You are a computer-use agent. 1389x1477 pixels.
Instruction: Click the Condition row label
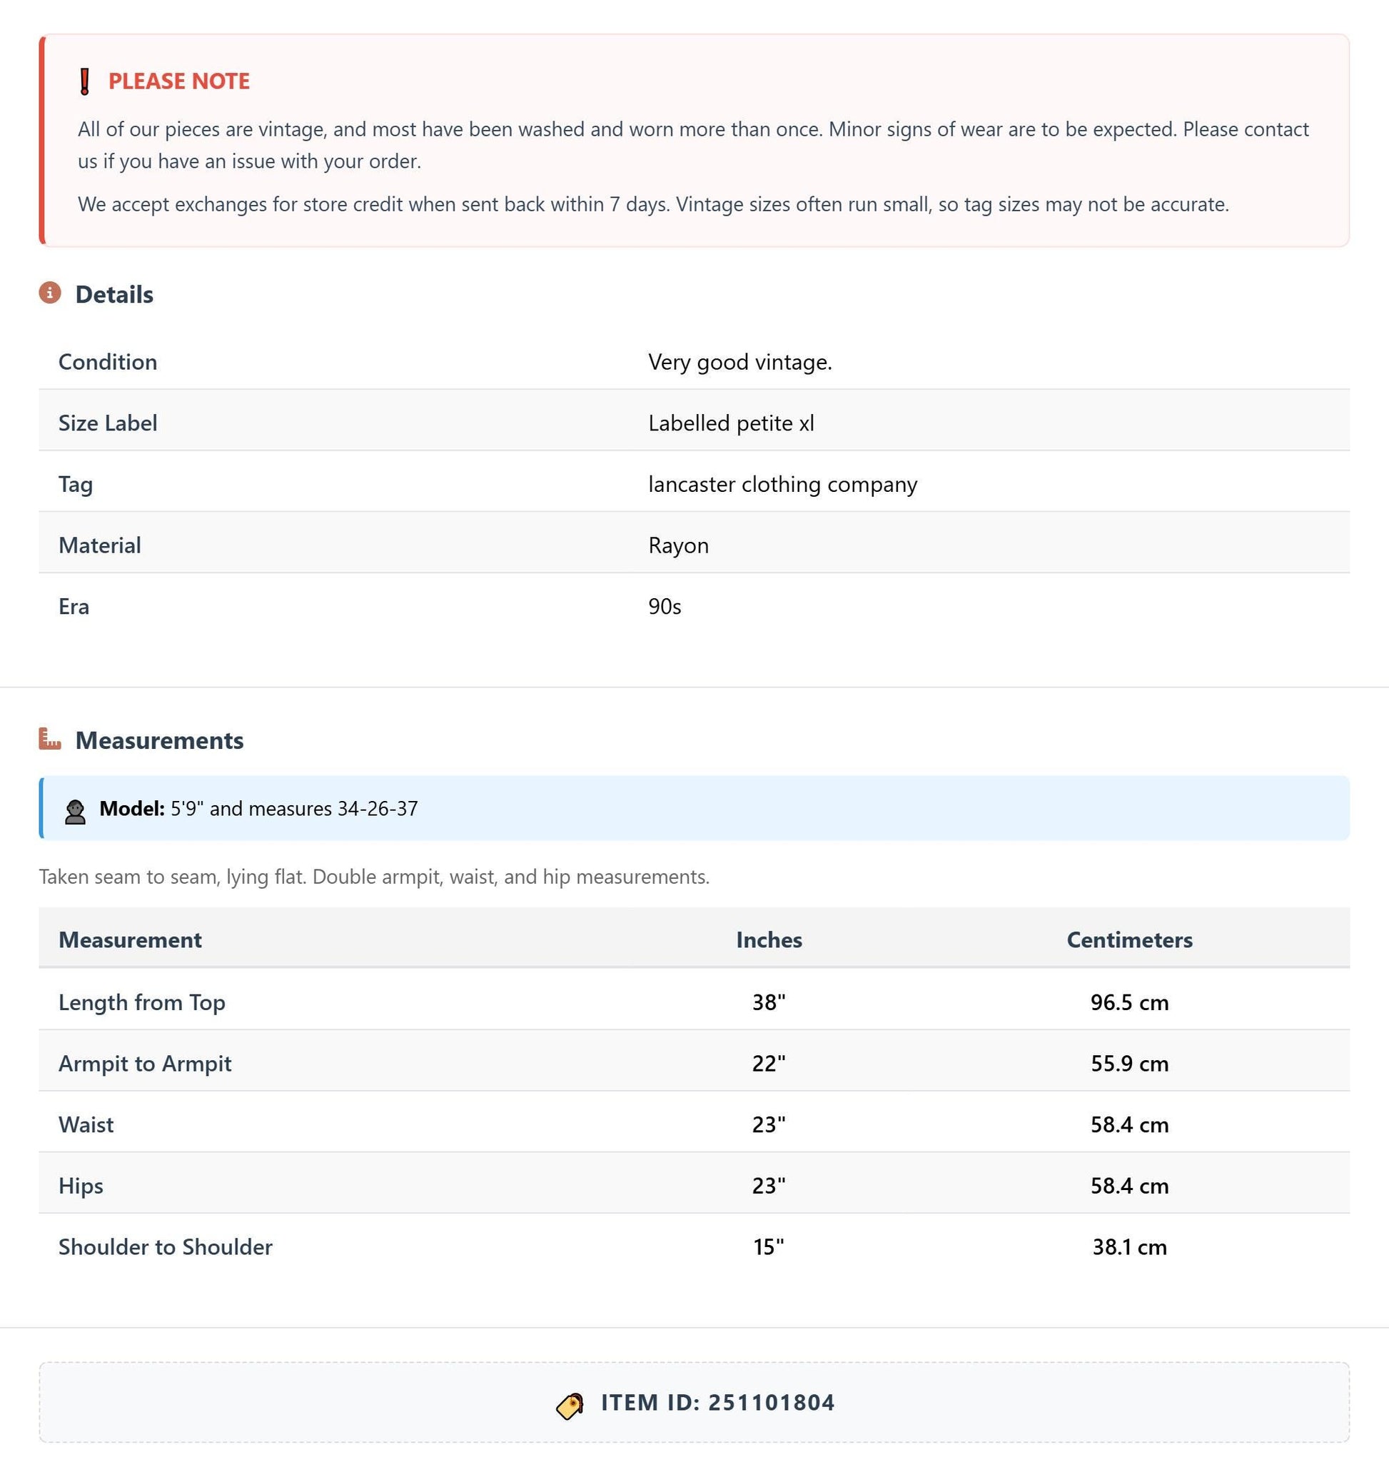point(108,362)
